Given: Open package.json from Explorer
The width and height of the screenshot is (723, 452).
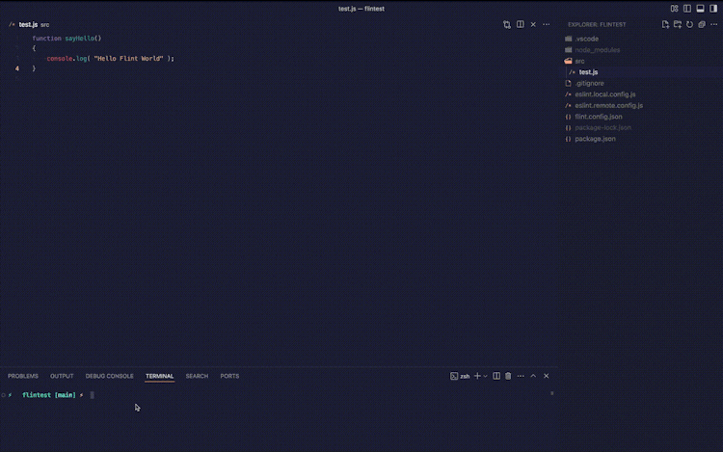Looking at the screenshot, I should tap(595, 139).
